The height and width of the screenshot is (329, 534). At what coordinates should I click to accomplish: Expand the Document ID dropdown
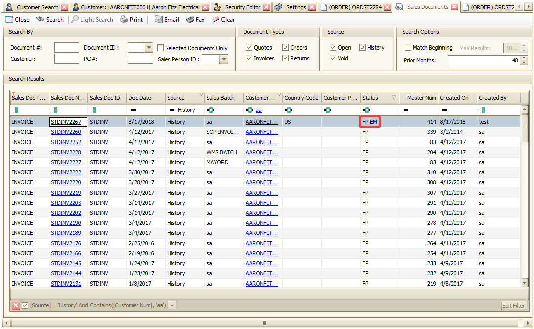(148, 48)
